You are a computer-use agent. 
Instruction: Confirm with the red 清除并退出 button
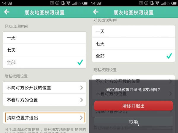(x=133, y=106)
